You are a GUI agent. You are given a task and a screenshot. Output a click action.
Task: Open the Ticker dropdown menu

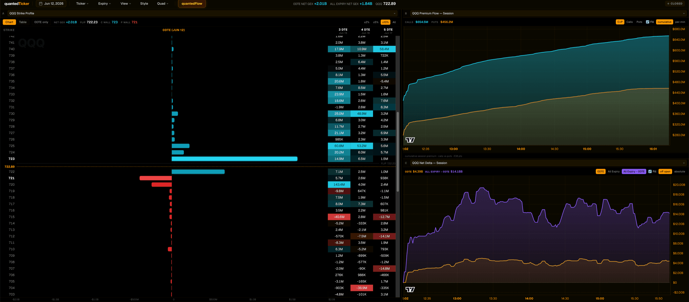point(82,4)
